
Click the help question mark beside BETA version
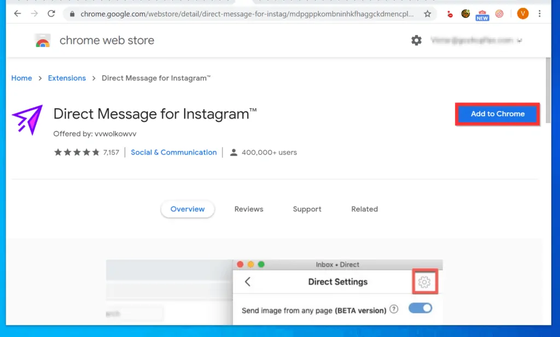(x=394, y=309)
